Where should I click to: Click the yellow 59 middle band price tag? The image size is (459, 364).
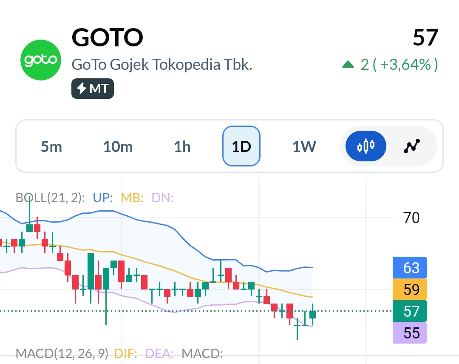coord(410,289)
